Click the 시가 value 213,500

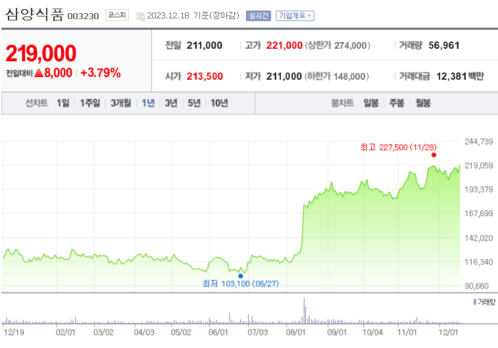click(205, 76)
